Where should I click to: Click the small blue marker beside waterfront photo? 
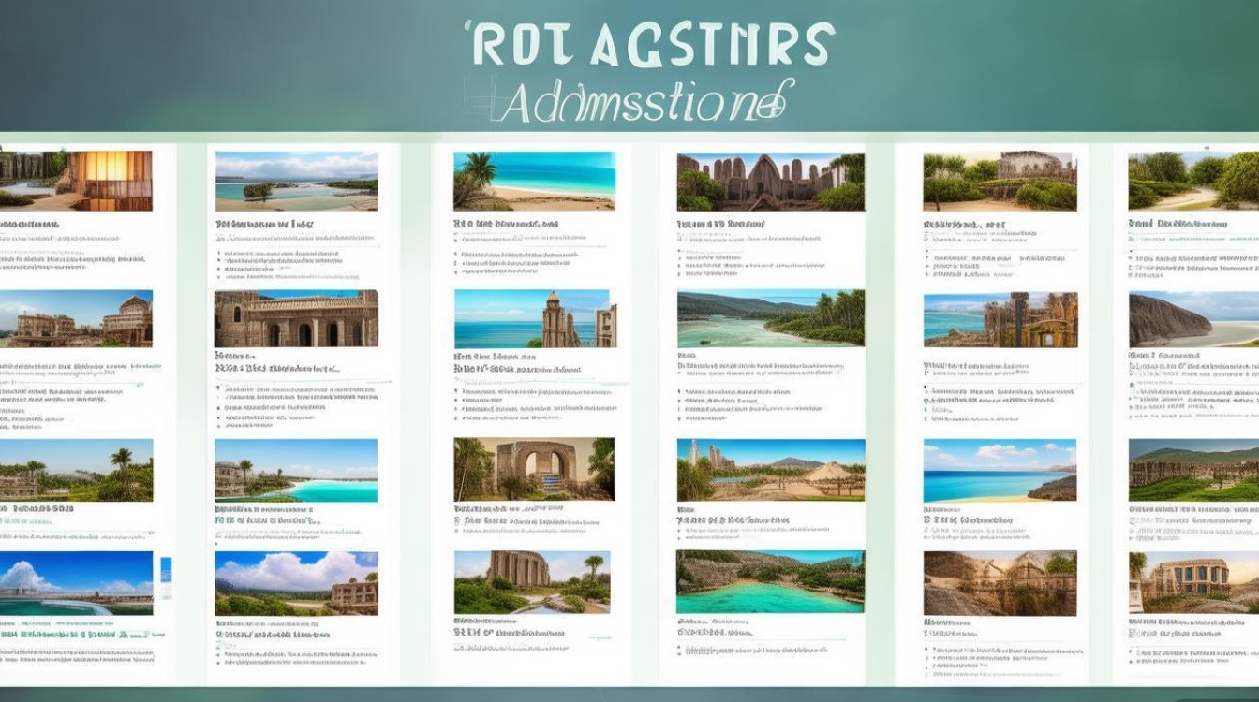167,578
